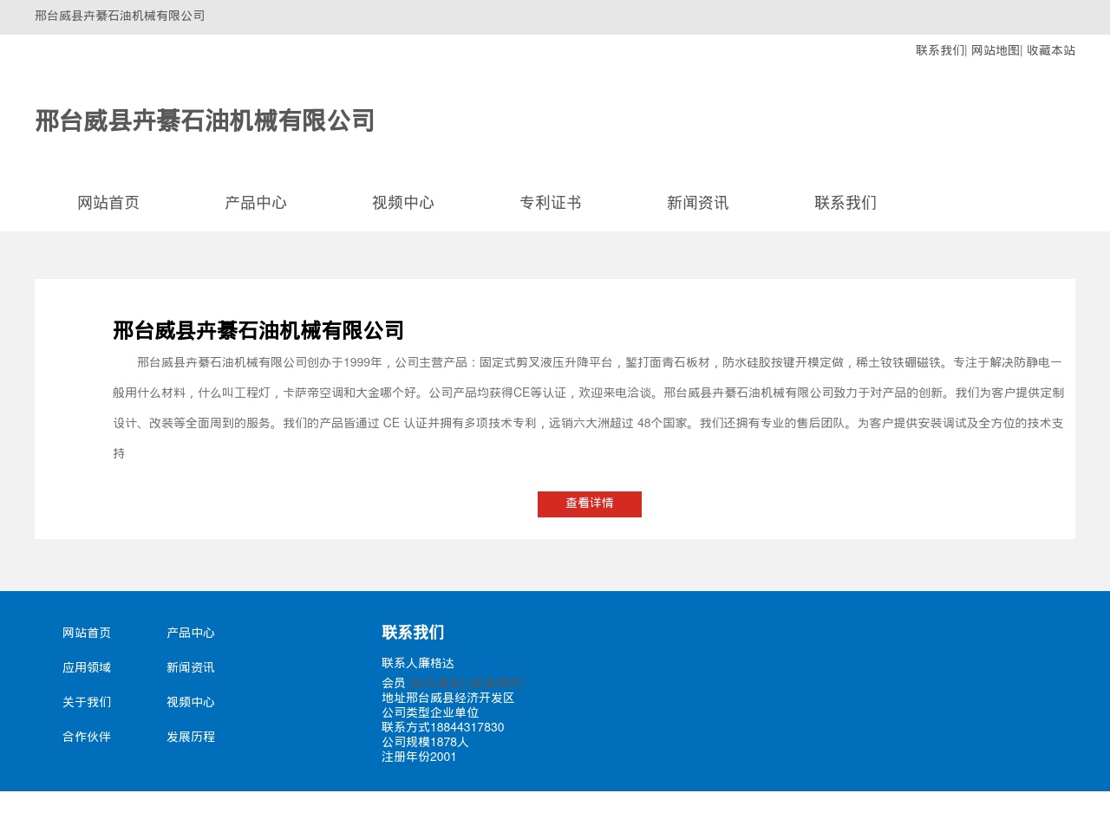1110x832 pixels.
Task: Open footer 新闻资讯 link
Action: [x=191, y=667]
